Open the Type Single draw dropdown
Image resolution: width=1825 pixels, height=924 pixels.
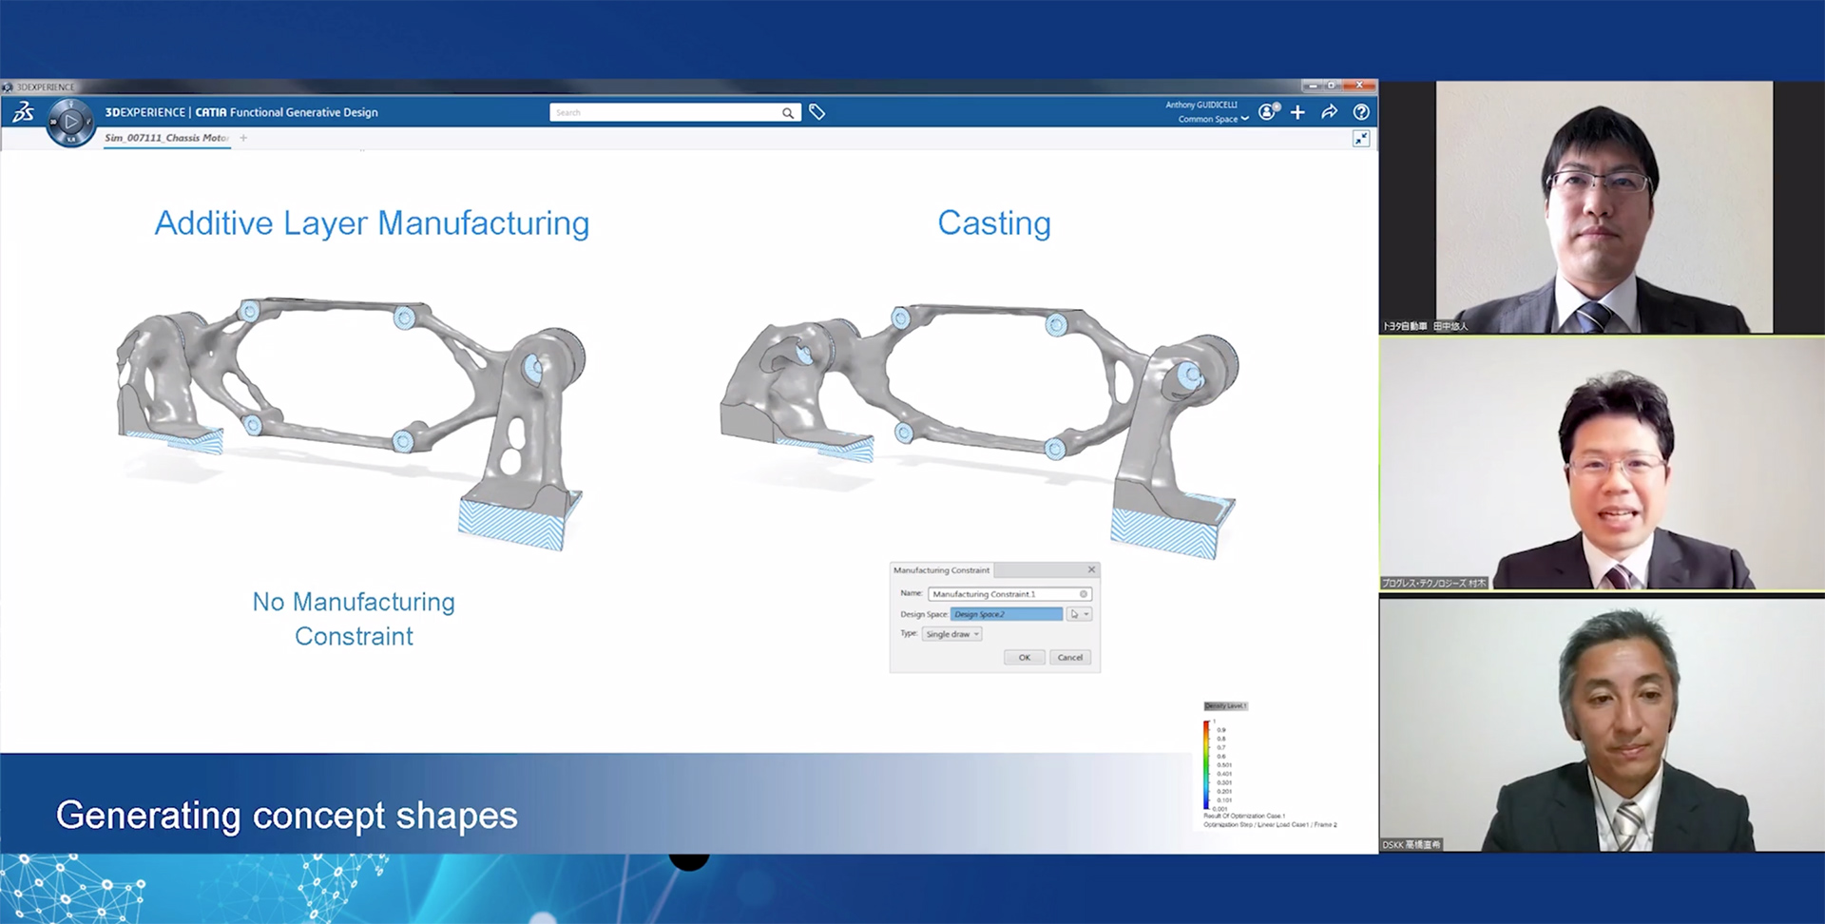click(951, 634)
